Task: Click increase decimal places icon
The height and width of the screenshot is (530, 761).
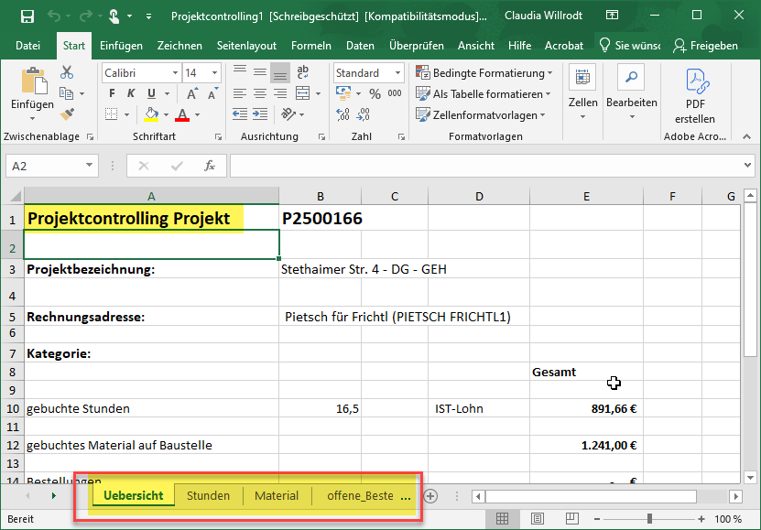Action: [x=342, y=114]
